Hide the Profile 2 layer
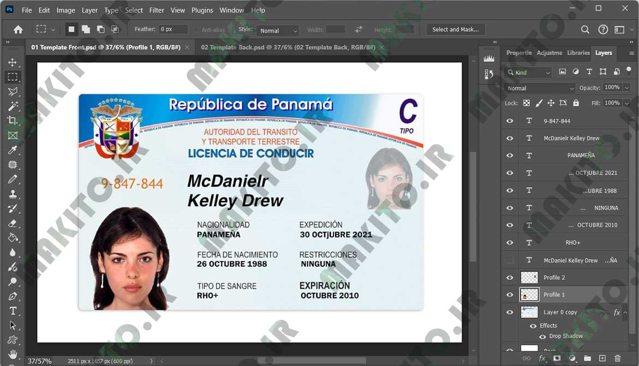Viewport: 639px width, 366px height. click(x=510, y=278)
